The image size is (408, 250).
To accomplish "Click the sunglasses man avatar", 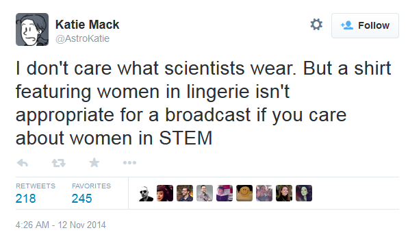I will tap(145, 193).
